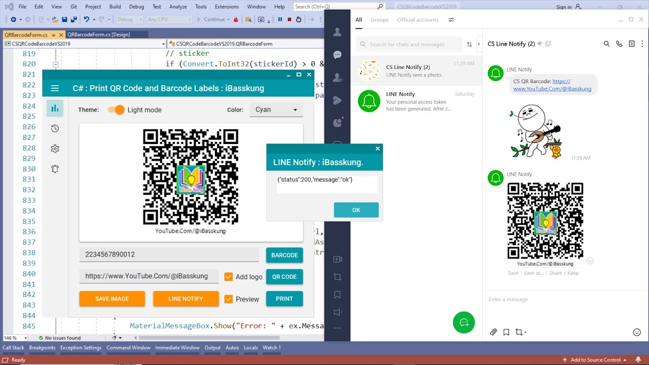Uncheck the Preview checkbox
The width and height of the screenshot is (649, 365).
pos(228,299)
